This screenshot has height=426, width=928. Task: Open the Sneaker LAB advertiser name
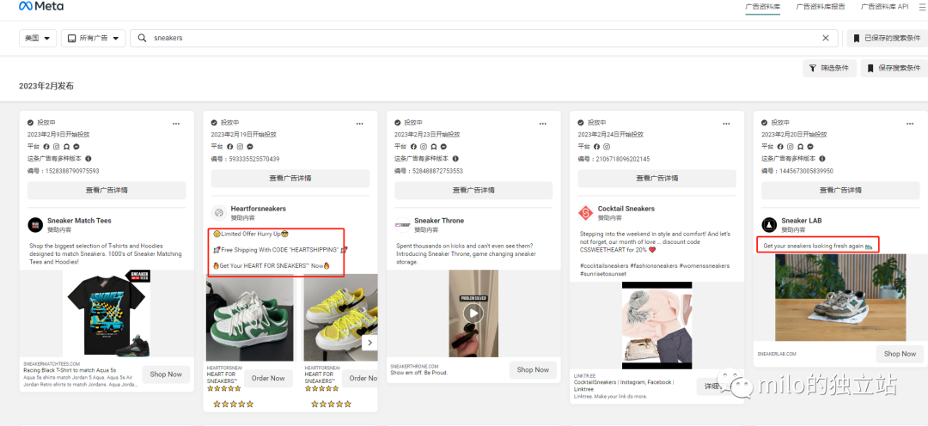point(802,221)
